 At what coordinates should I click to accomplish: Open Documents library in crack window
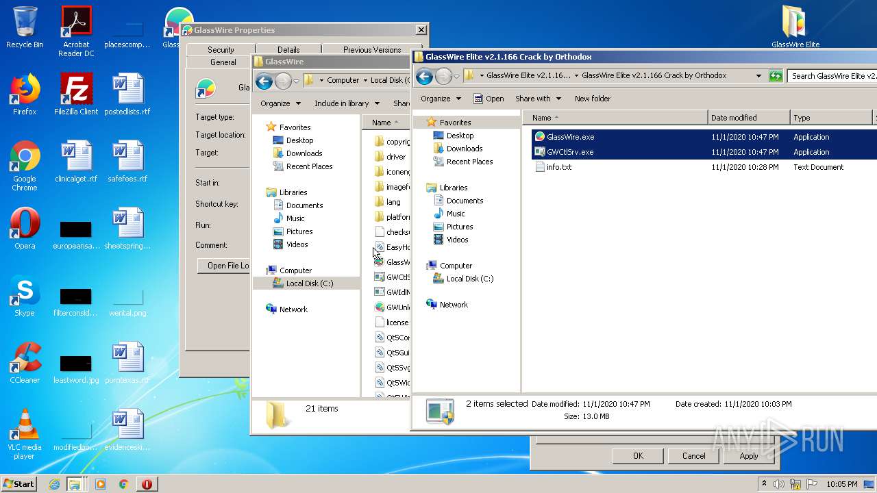pos(465,201)
